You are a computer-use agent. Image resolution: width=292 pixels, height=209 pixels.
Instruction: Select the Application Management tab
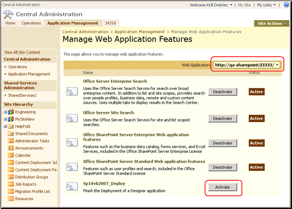pyautogui.click(x=73, y=23)
